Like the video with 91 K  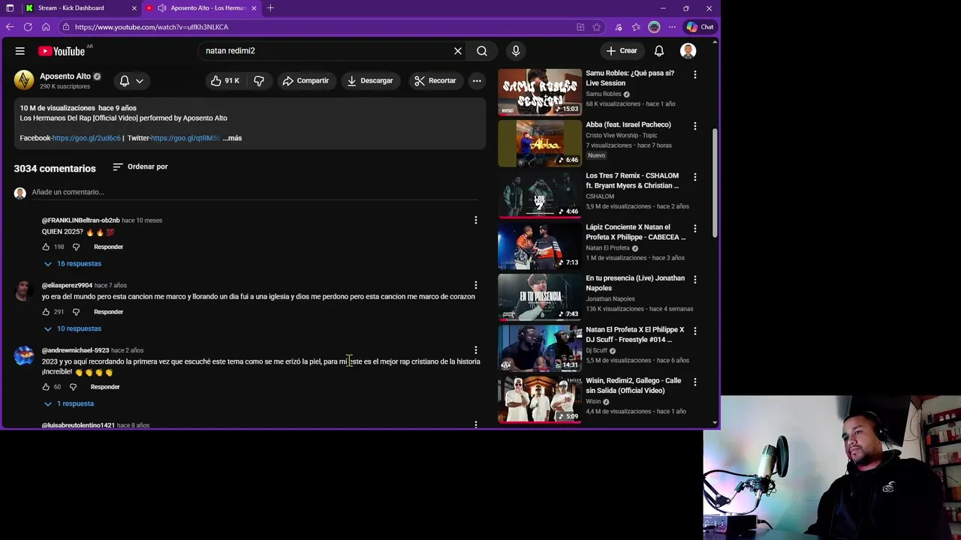(x=225, y=80)
